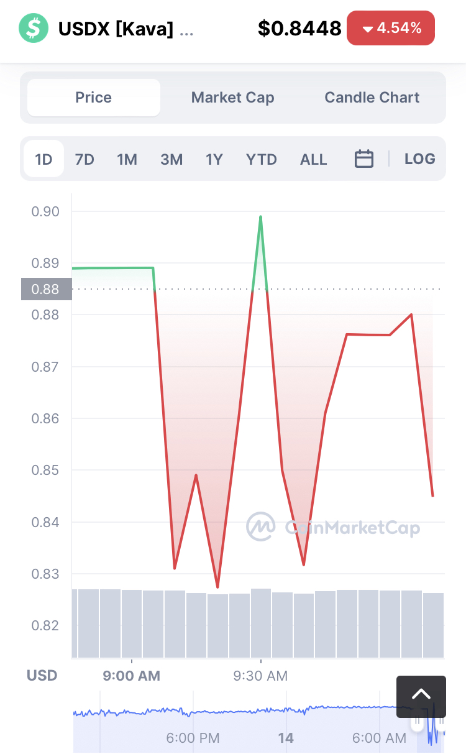Viewport: 466px width, 754px height.
Task: Choose the 1Y time range
Action: coord(214,159)
